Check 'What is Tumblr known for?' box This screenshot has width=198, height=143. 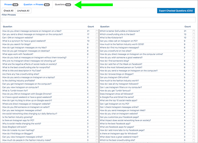tap(97, 91)
